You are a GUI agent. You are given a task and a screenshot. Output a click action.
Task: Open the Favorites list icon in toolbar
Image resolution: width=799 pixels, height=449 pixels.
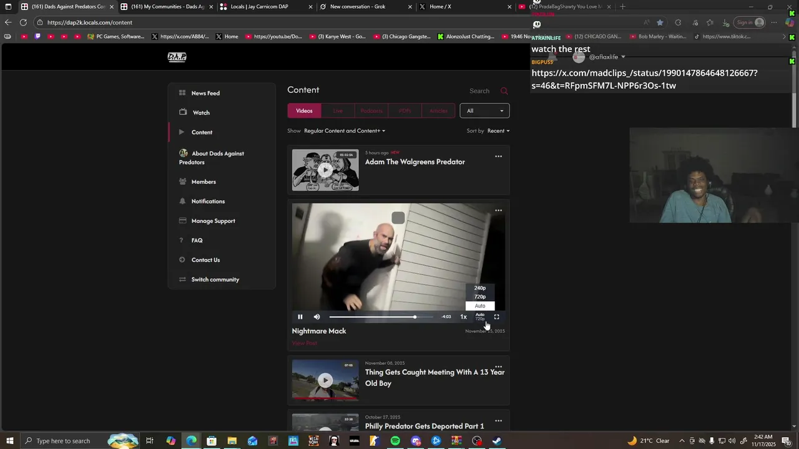click(x=710, y=22)
